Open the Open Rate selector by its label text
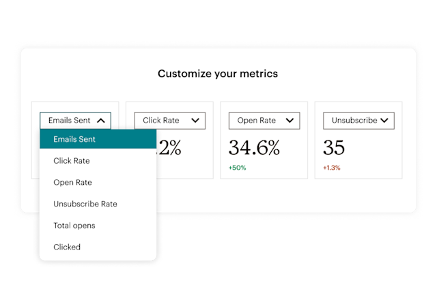Screen dimensions: 437x302 click(256, 121)
